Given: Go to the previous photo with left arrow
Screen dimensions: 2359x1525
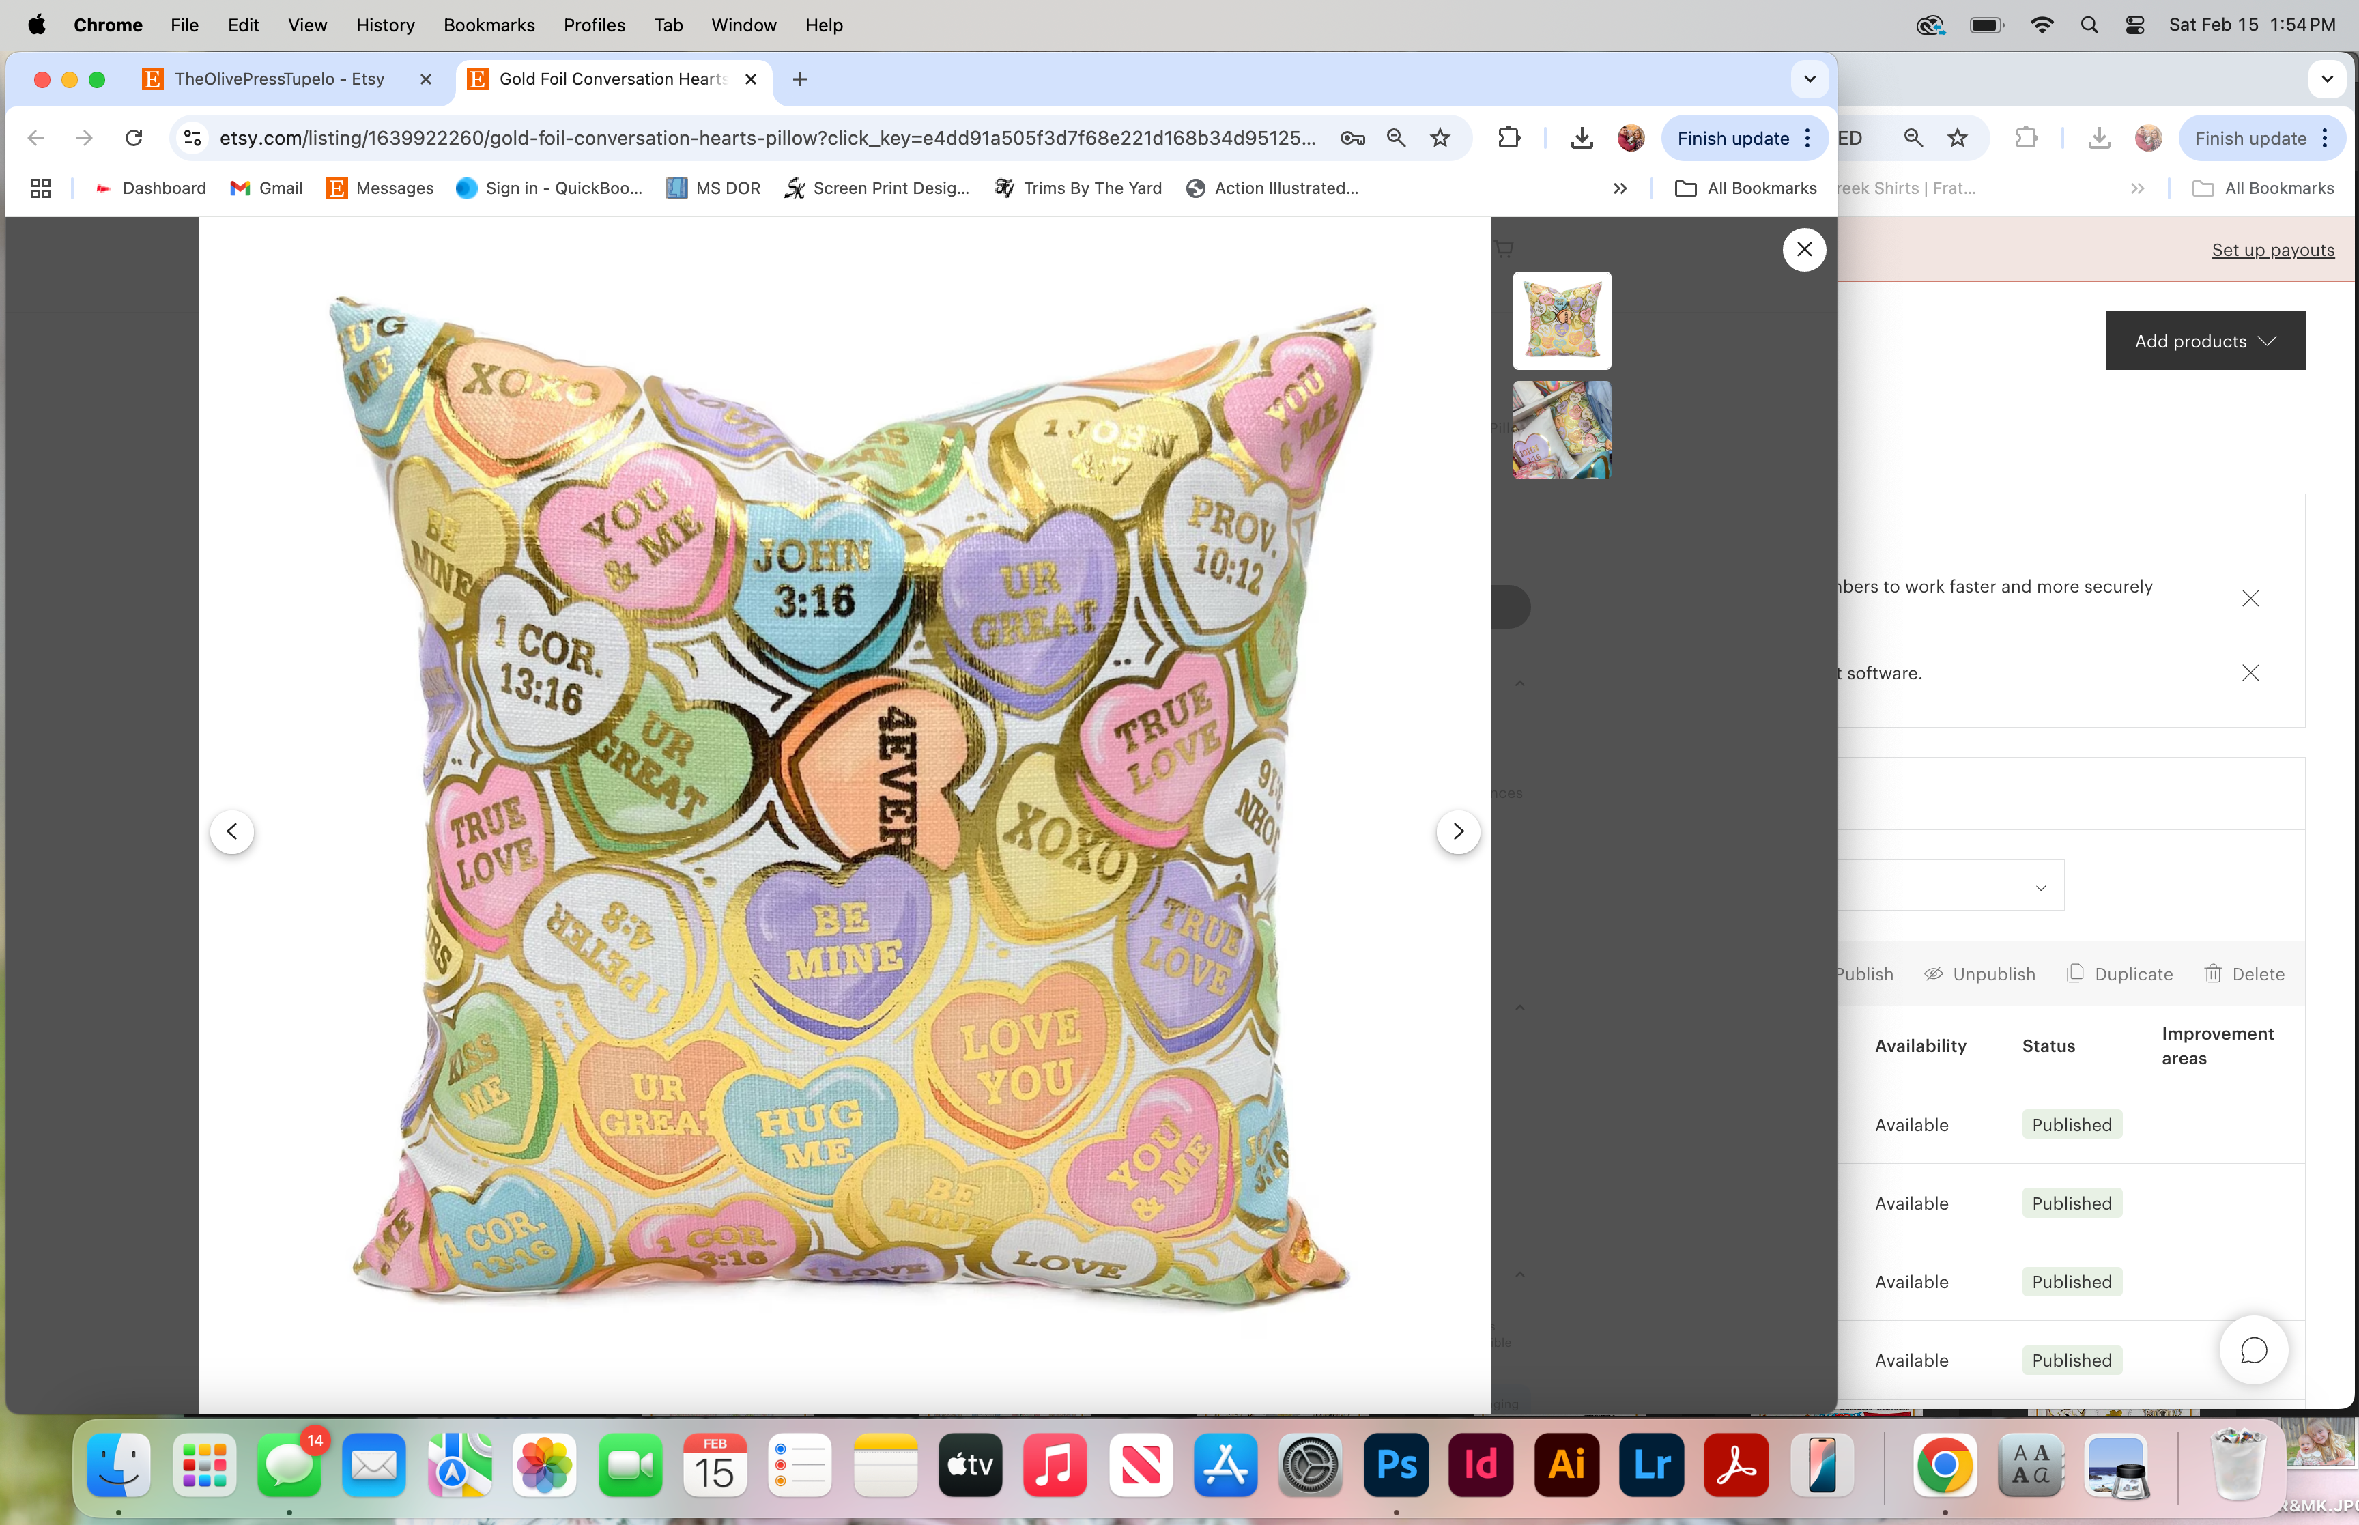Looking at the screenshot, I should 231,831.
